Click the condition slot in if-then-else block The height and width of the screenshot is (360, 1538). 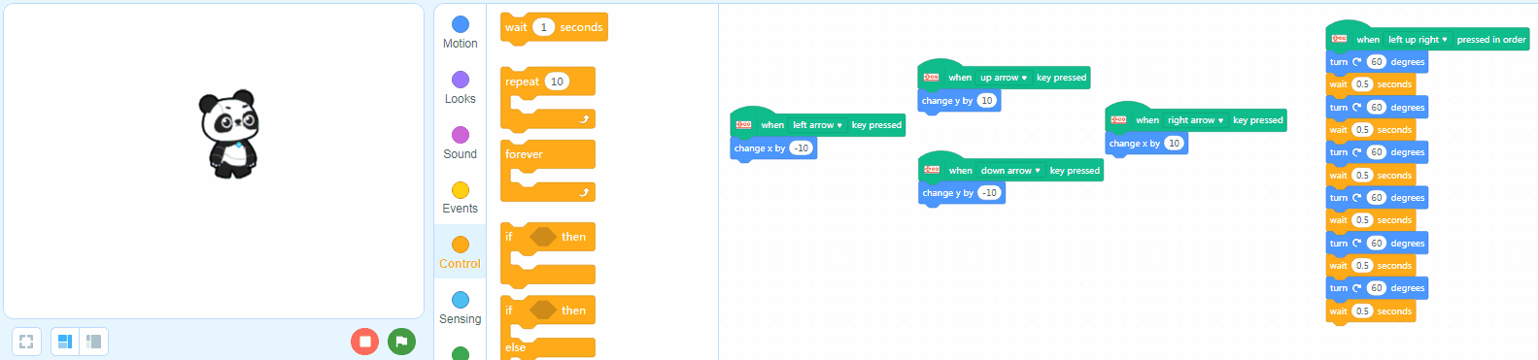(x=543, y=311)
